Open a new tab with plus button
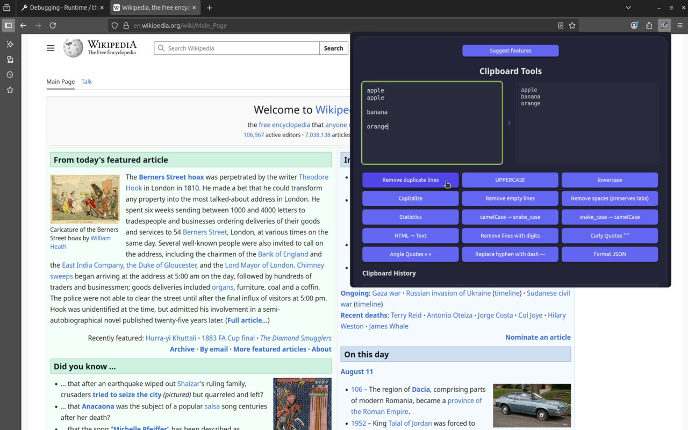The width and height of the screenshot is (688, 430). click(210, 8)
